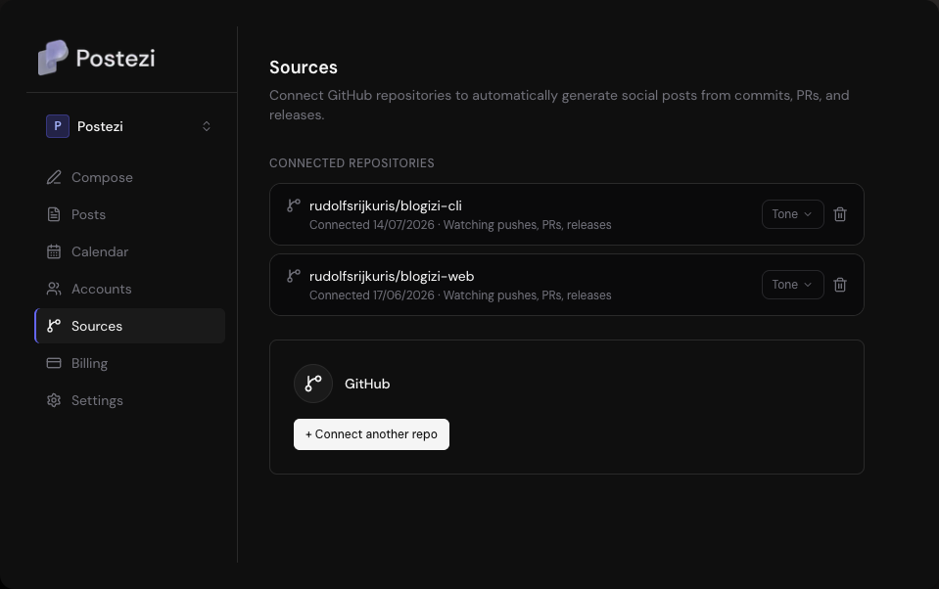
Task: Select the Sources menu item
Action: coord(130,326)
